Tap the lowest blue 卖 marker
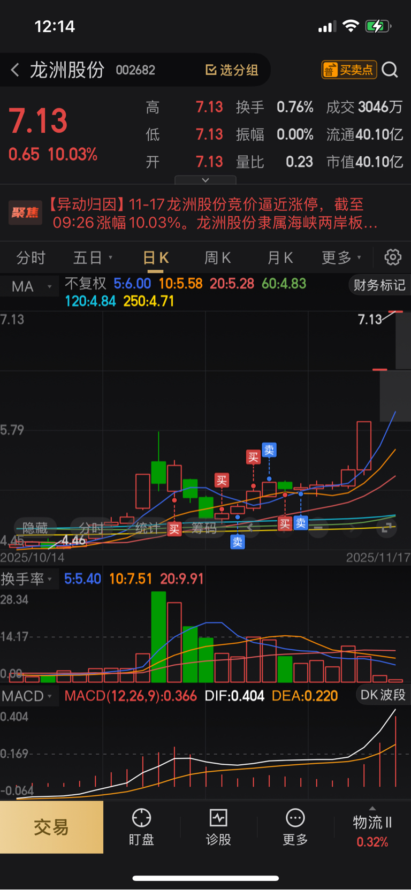The image size is (411, 890). tap(238, 542)
